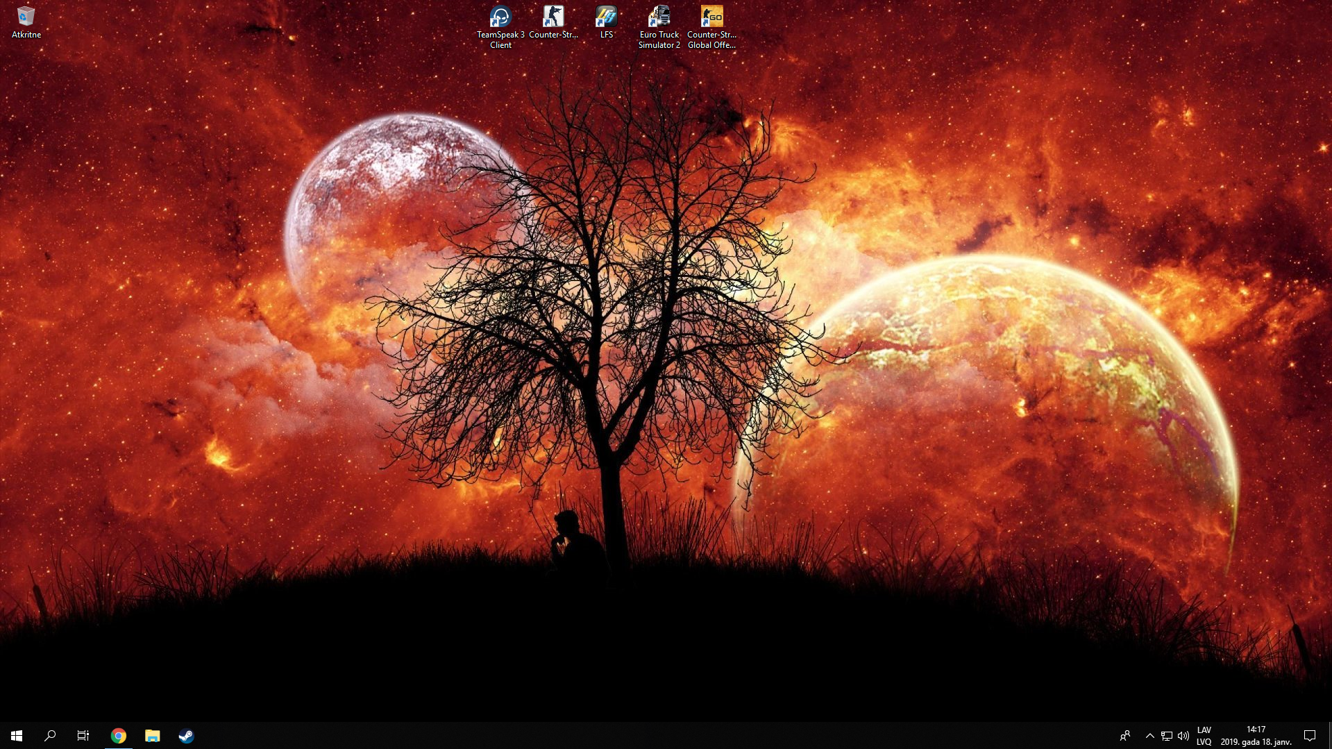Open the Atkritne recycle bin icon
Viewport: 1332px width, 749px height.
coord(26,22)
